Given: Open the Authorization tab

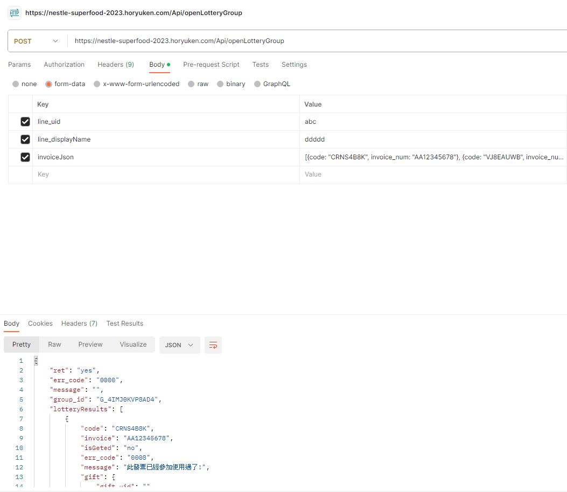Looking at the screenshot, I should [x=64, y=65].
